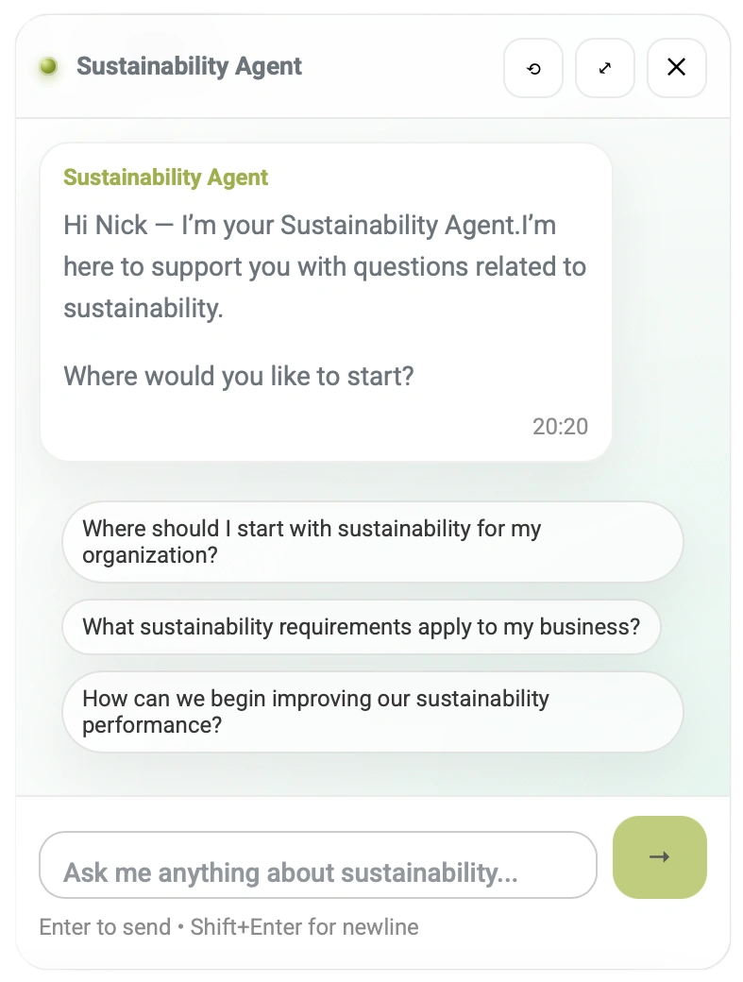Click blank bubble space left of the timestamp
This screenshot has height=982, width=743.
pyautogui.click(x=283, y=427)
